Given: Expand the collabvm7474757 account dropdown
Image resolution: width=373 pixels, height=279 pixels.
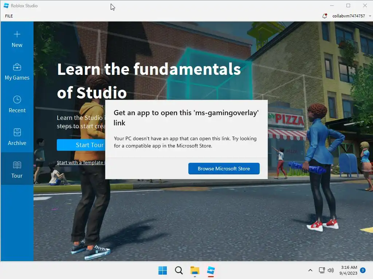Looking at the screenshot, I should (x=370, y=16).
